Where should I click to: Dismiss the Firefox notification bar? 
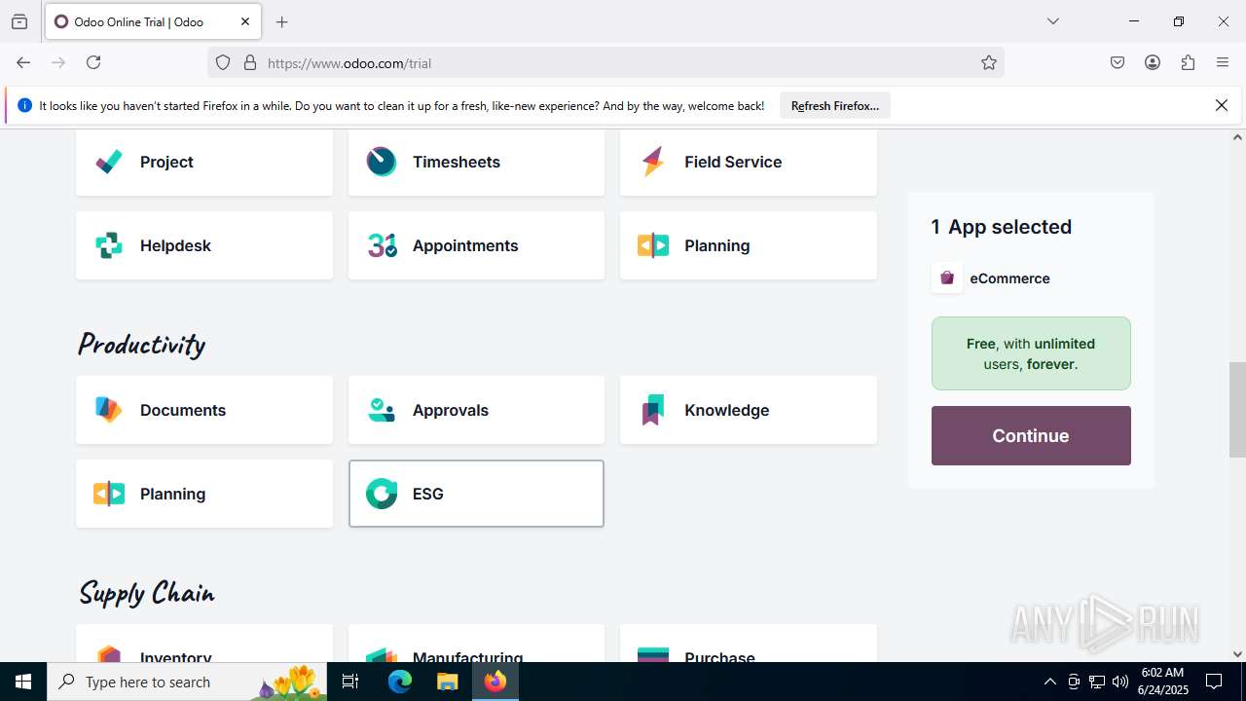[1222, 105]
